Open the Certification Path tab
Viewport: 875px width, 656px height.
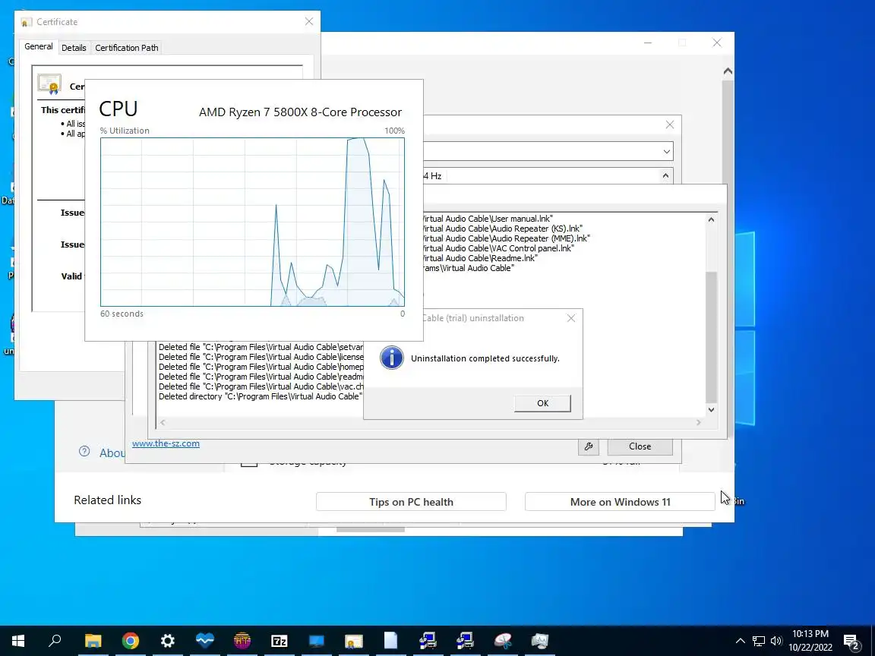[127, 48]
